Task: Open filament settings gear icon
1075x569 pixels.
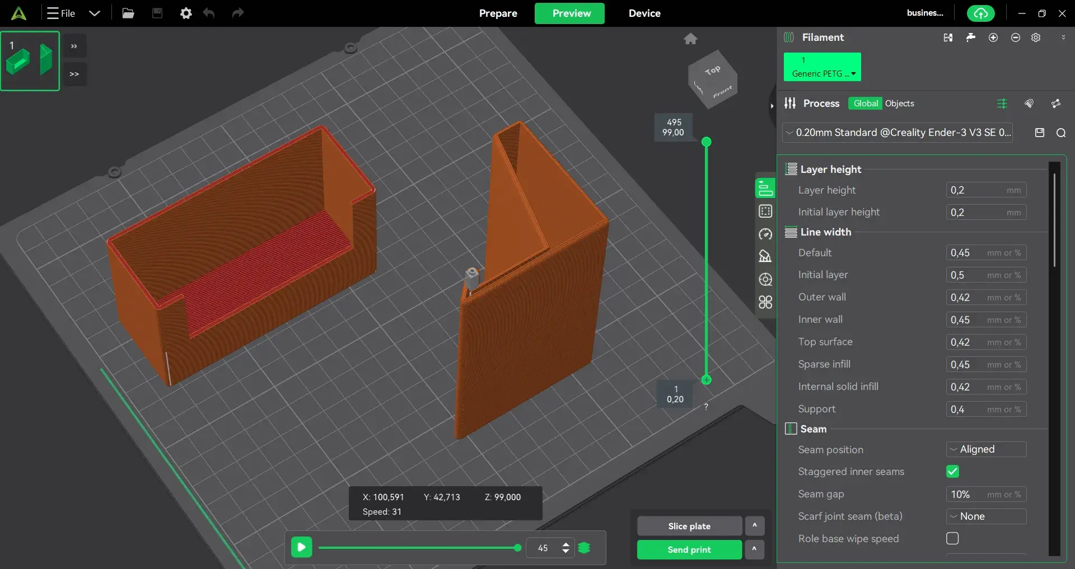Action: pyautogui.click(x=1036, y=37)
